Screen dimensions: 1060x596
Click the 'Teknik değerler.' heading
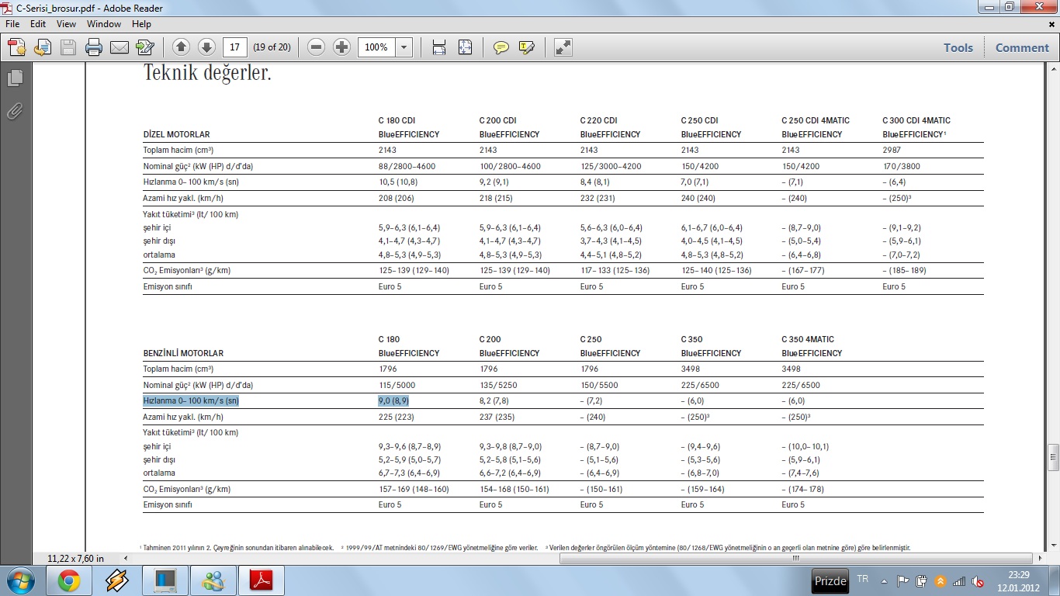(x=207, y=74)
